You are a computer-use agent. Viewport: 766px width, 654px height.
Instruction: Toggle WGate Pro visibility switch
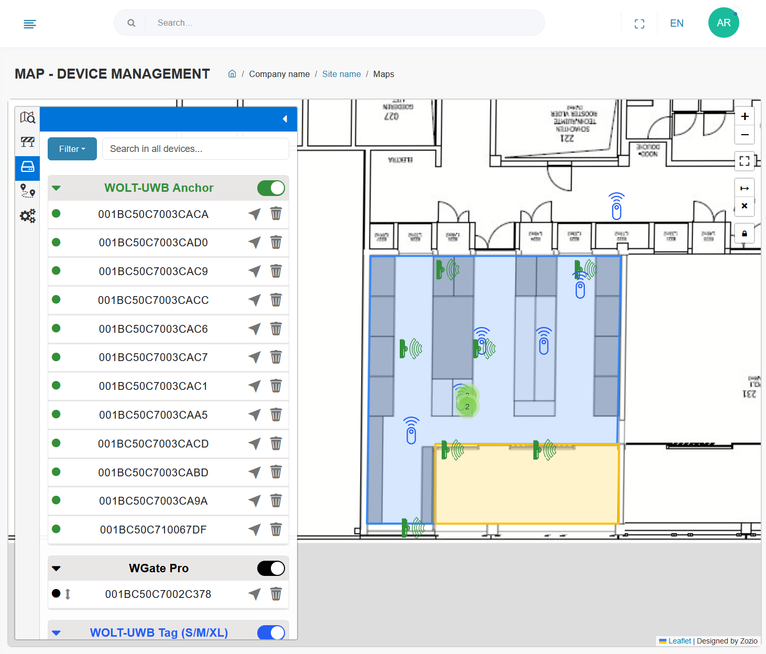pyautogui.click(x=271, y=569)
